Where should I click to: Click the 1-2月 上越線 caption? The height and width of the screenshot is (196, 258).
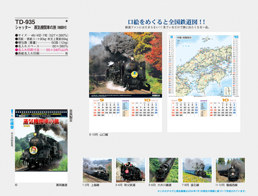click(x=91, y=185)
